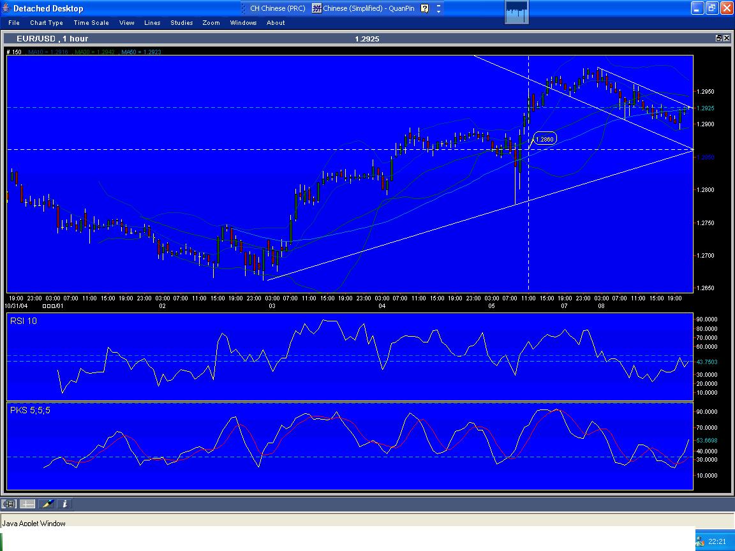This screenshot has width=735, height=551.
Task: Open the Studies menu
Action: pyautogui.click(x=181, y=22)
